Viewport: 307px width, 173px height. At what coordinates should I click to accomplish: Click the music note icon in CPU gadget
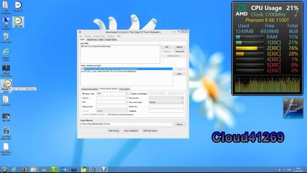click(x=296, y=14)
